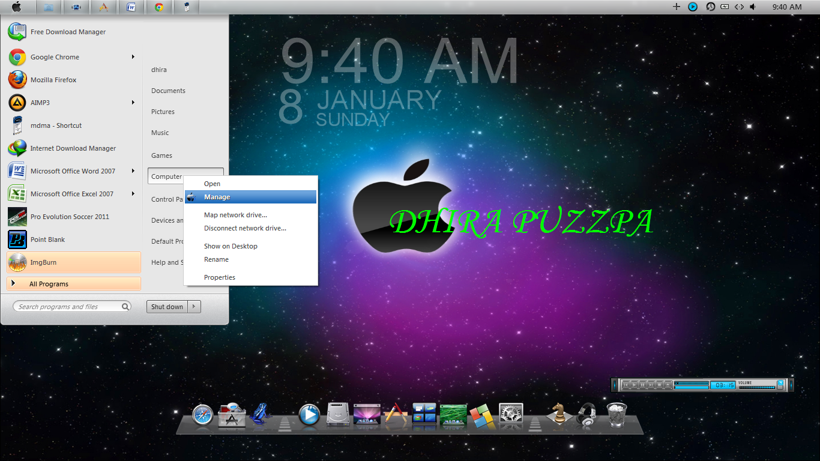The image size is (820, 461).
Task: Click eject button on media gadget
Action: [668, 385]
